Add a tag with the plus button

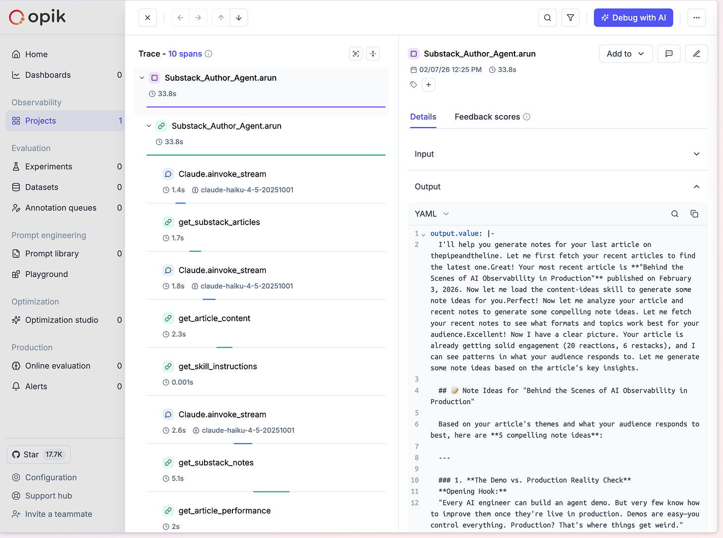[x=429, y=85]
